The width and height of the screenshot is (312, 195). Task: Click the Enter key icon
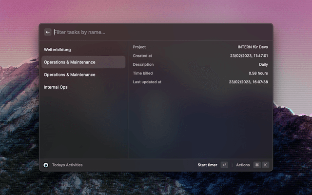click(224, 165)
